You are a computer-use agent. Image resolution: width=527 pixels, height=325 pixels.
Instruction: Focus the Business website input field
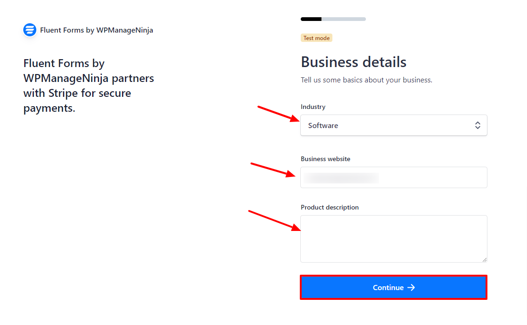click(x=393, y=177)
